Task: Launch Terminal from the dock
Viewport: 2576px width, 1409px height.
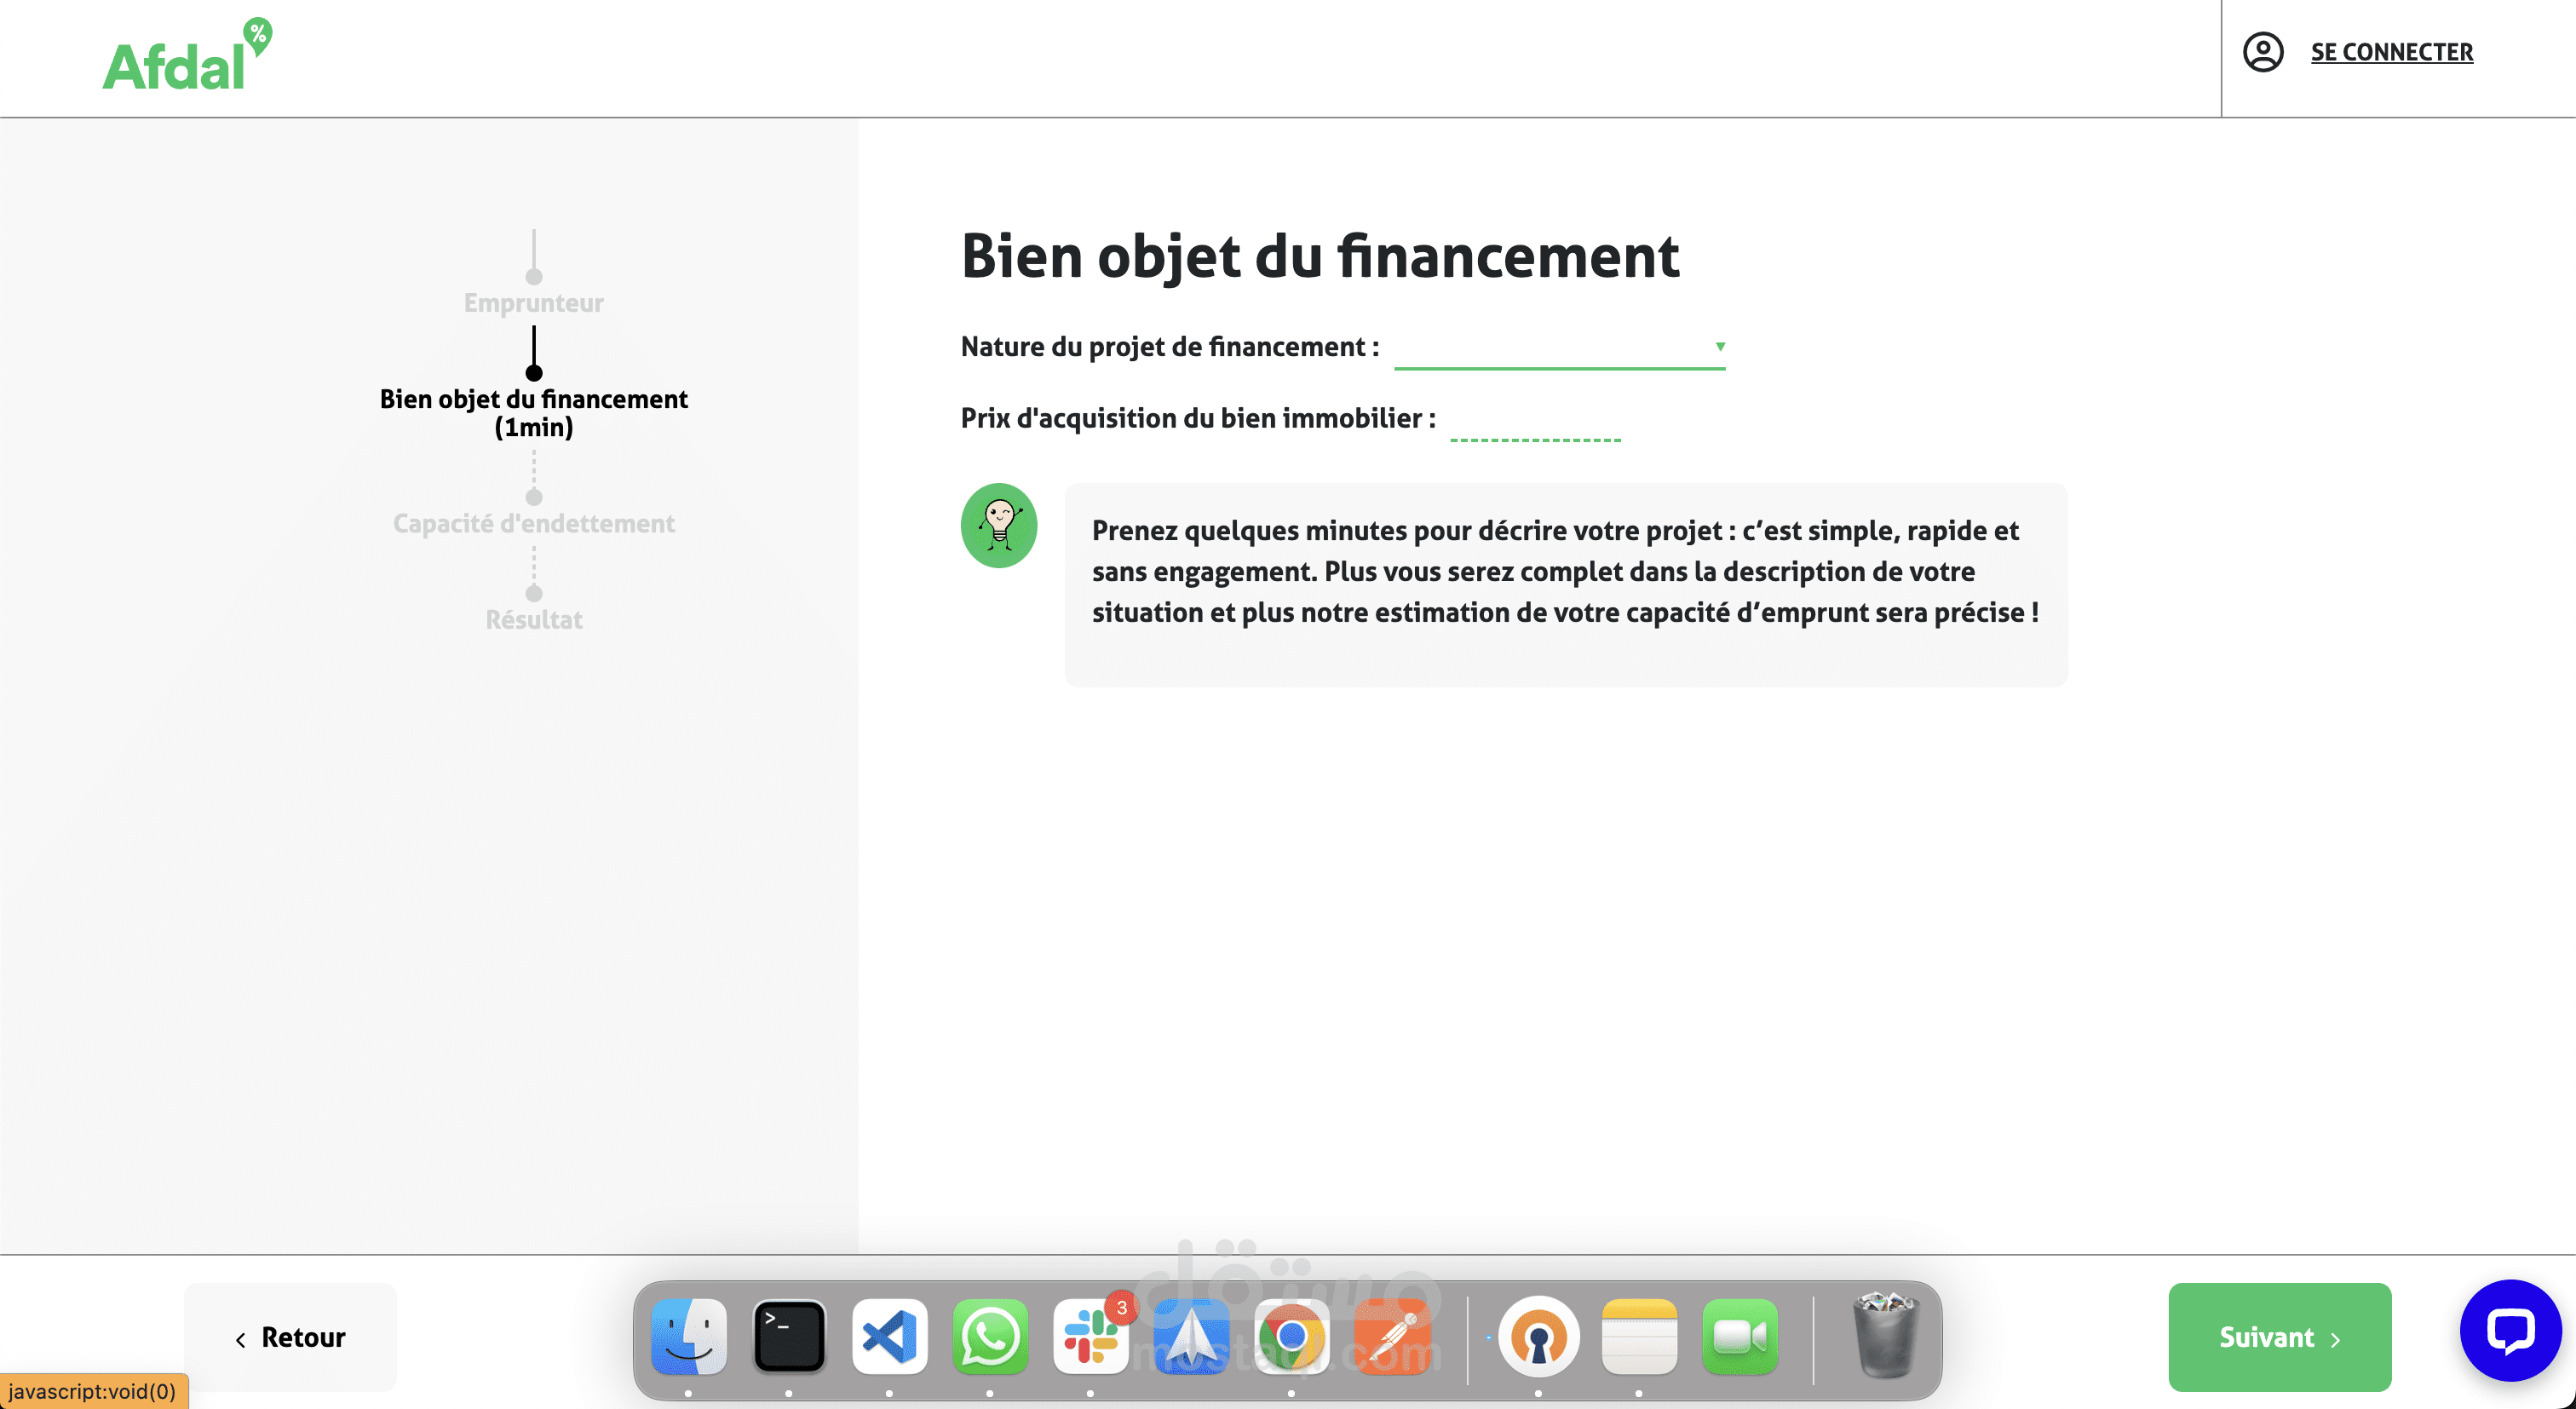Action: [x=789, y=1337]
